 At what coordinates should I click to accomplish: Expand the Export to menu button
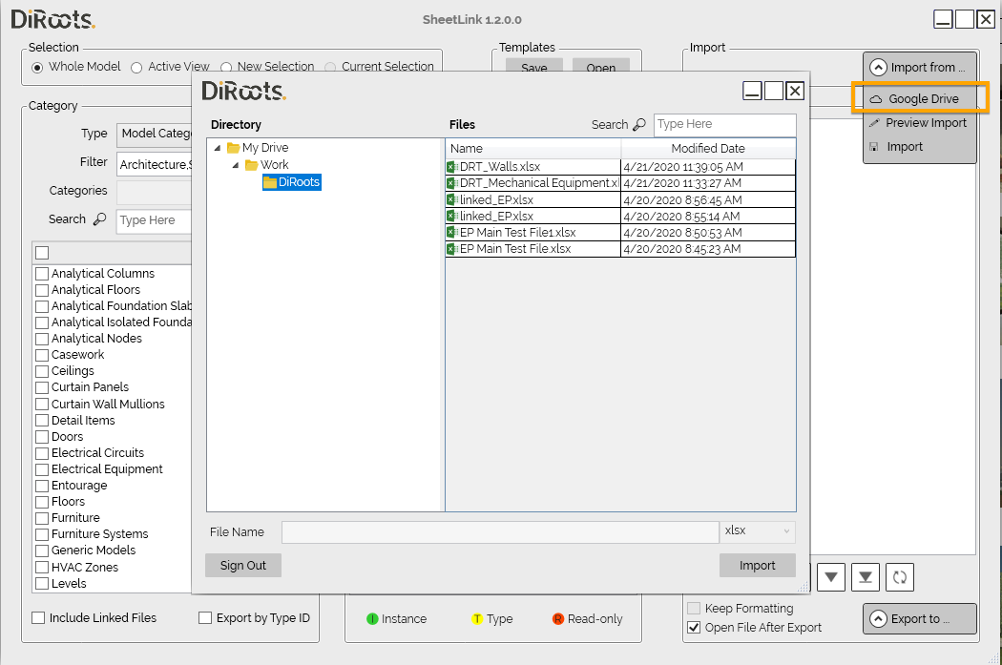click(920, 618)
